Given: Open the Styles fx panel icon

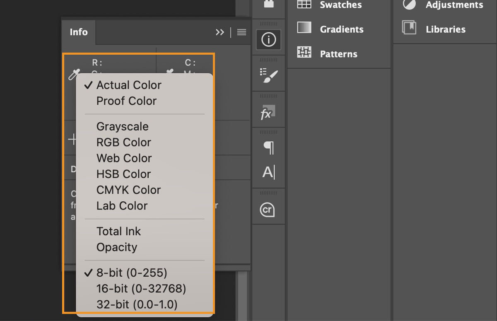Looking at the screenshot, I should (x=267, y=112).
